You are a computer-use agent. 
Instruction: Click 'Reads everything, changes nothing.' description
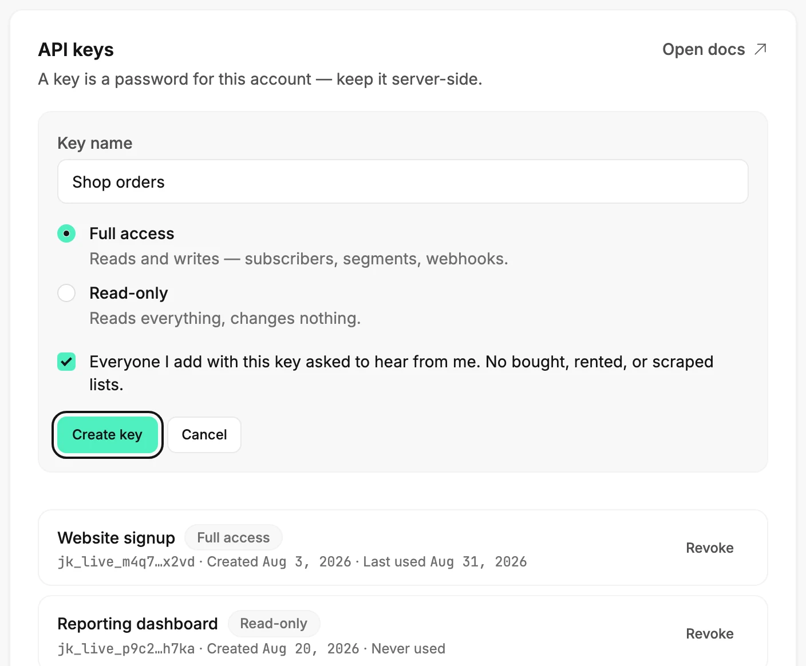coord(225,318)
